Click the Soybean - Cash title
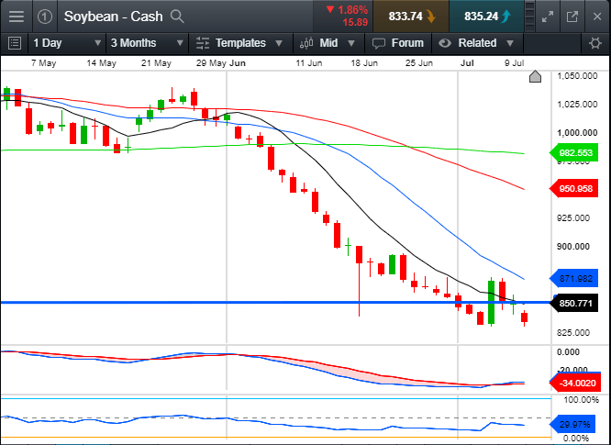This screenshot has width=611, height=445. (113, 17)
